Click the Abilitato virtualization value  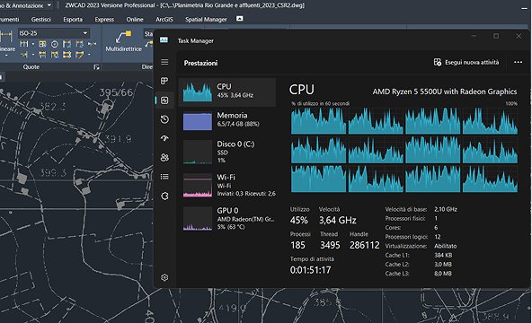click(x=445, y=246)
